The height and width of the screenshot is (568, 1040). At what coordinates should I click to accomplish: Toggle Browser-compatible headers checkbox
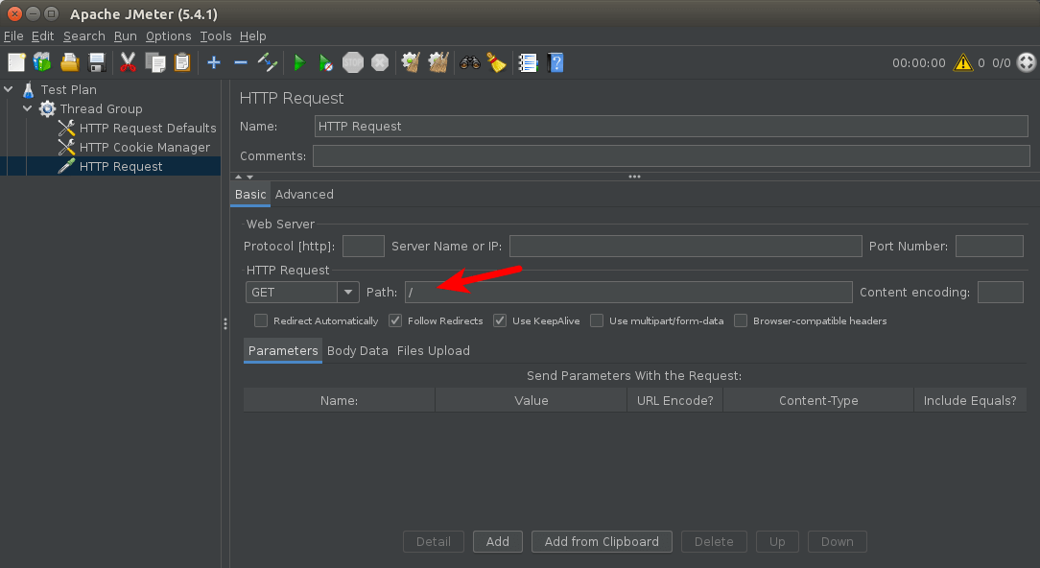[741, 320]
